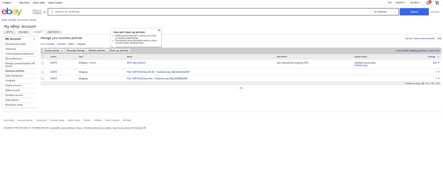Select all policies header checkbox
The width and height of the screenshot is (443, 187).
pos(43,56)
